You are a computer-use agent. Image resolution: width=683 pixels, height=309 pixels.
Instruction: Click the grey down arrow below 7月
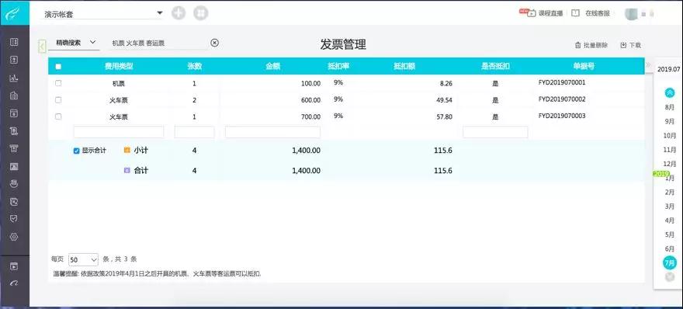670,276
